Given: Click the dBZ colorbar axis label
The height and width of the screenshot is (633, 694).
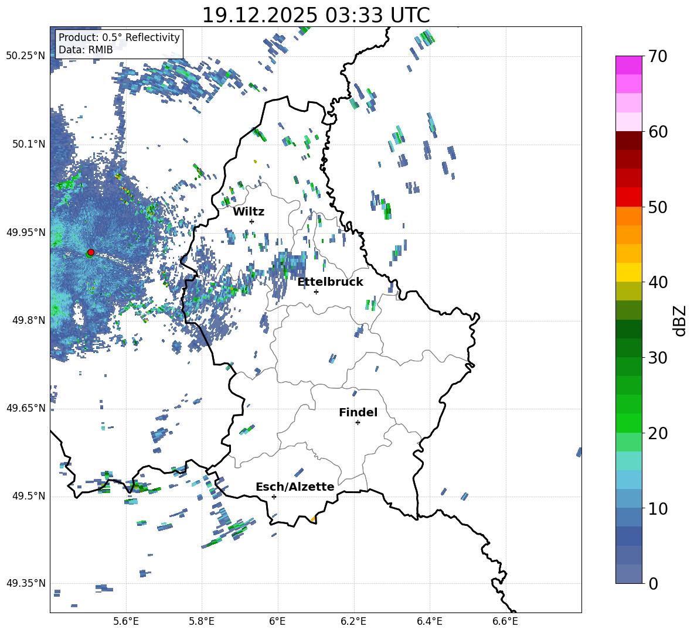Looking at the screenshot, I should click(681, 320).
